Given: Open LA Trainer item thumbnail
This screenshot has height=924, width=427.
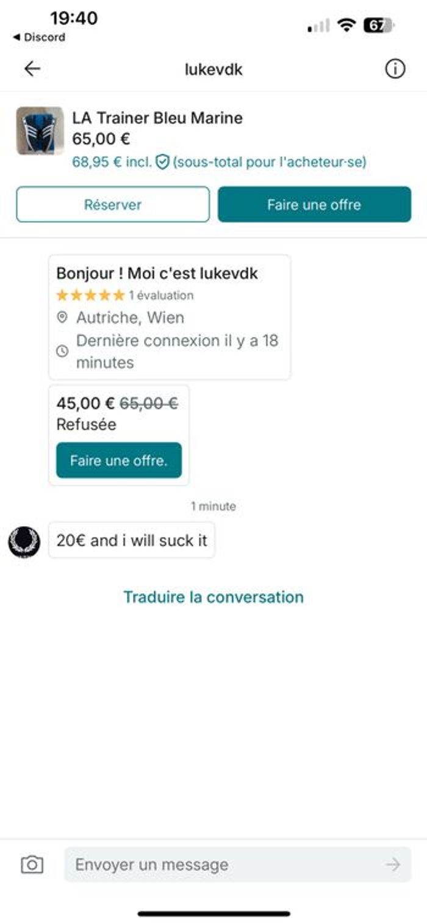Looking at the screenshot, I should [x=40, y=131].
